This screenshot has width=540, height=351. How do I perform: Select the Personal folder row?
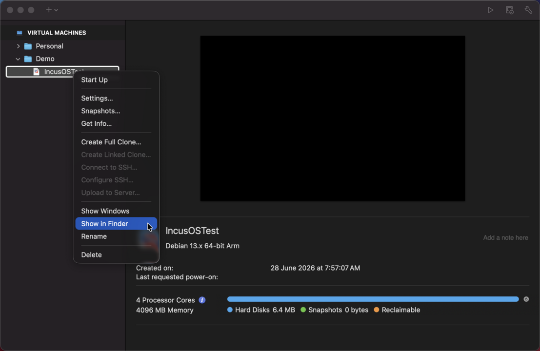point(62,46)
